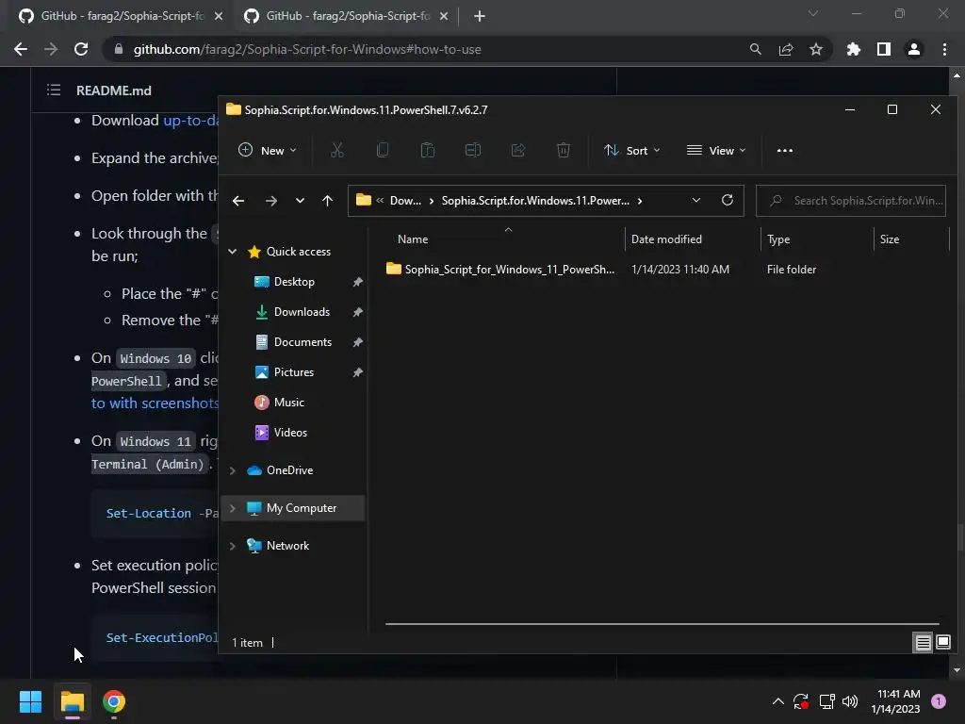Click the pin icon next to Downloads
Image resolution: width=965 pixels, height=724 pixels.
pos(357,312)
